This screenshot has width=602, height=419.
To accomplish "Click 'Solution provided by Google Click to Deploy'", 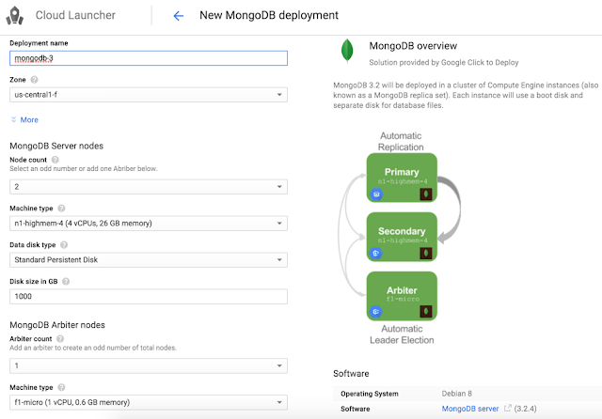I will [444, 63].
